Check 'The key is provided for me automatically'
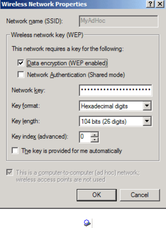This screenshot has height=228, width=166. 15,151
